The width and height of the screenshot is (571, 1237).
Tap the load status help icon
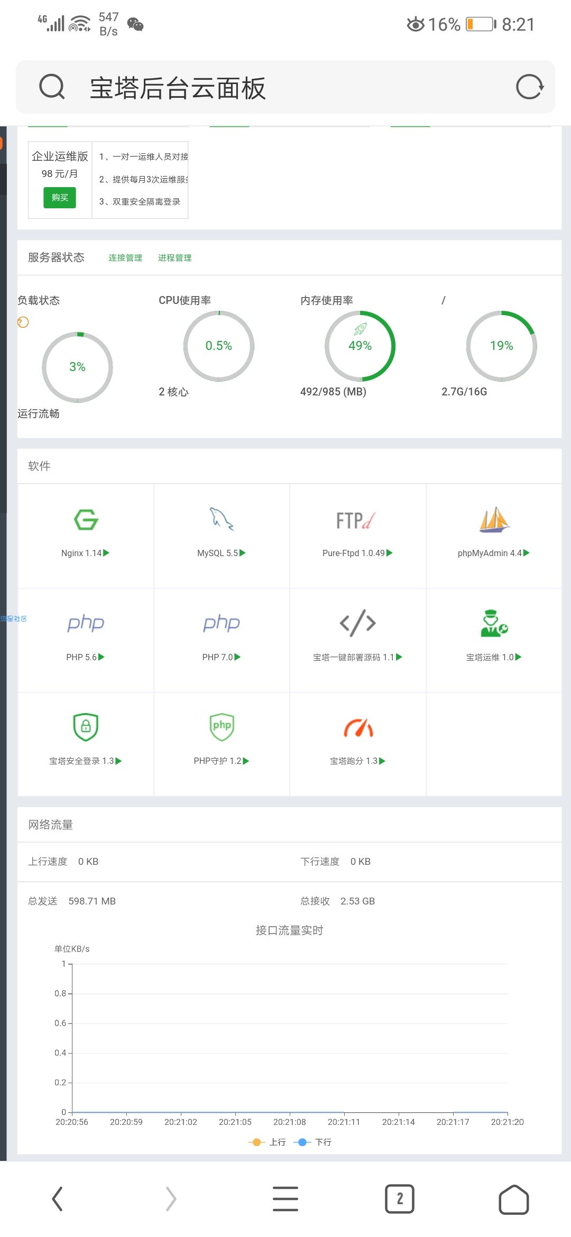[x=23, y=322]
